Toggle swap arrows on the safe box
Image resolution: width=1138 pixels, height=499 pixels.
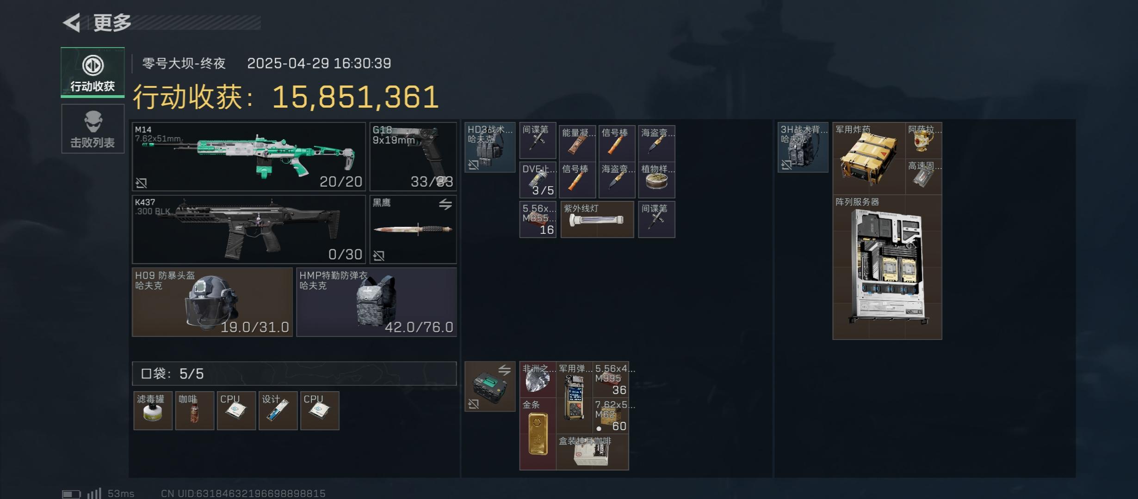505,370
